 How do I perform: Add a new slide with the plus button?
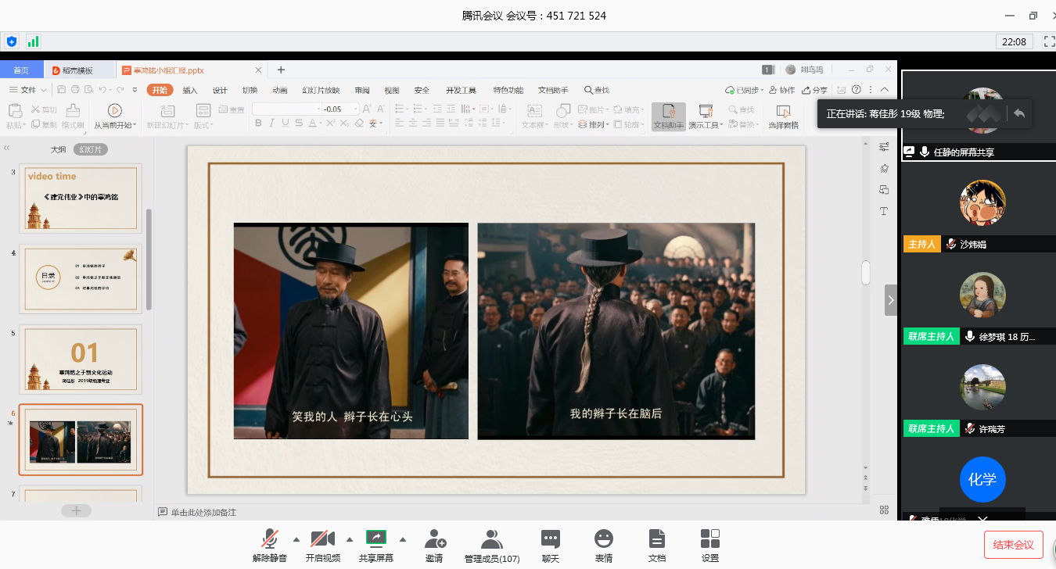(77, 510)
